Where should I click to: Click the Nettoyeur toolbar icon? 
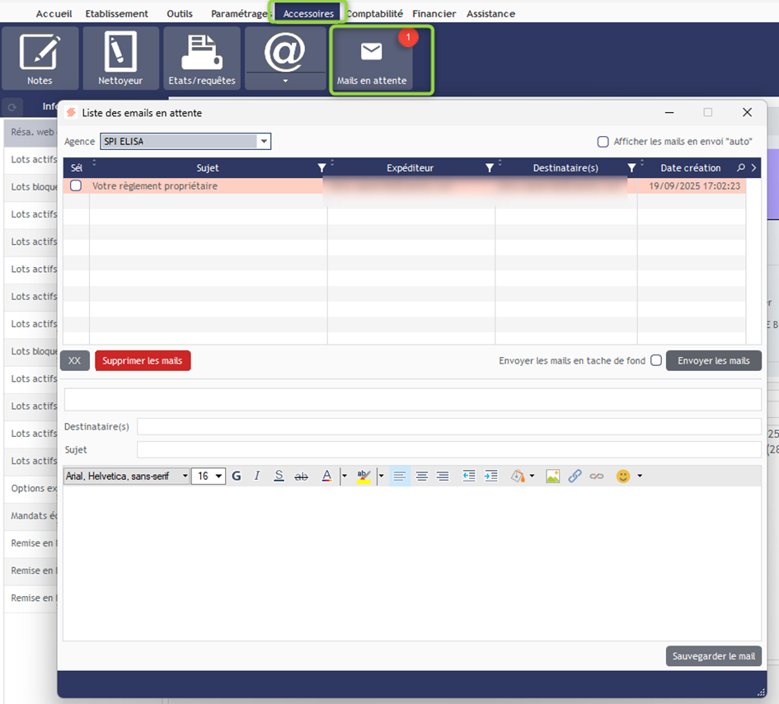(x=120, y=58)
